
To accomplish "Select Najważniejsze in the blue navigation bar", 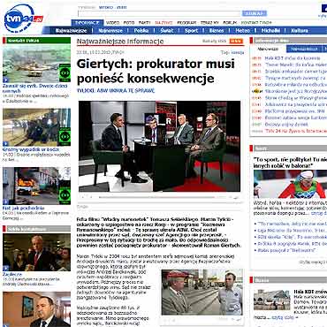I will (71, 31).
